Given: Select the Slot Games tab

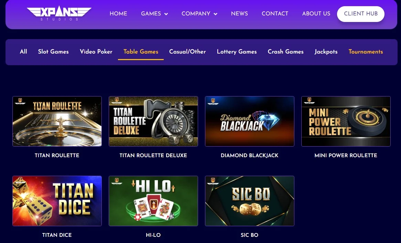Looking at the screenshot, I should (53, 52).
